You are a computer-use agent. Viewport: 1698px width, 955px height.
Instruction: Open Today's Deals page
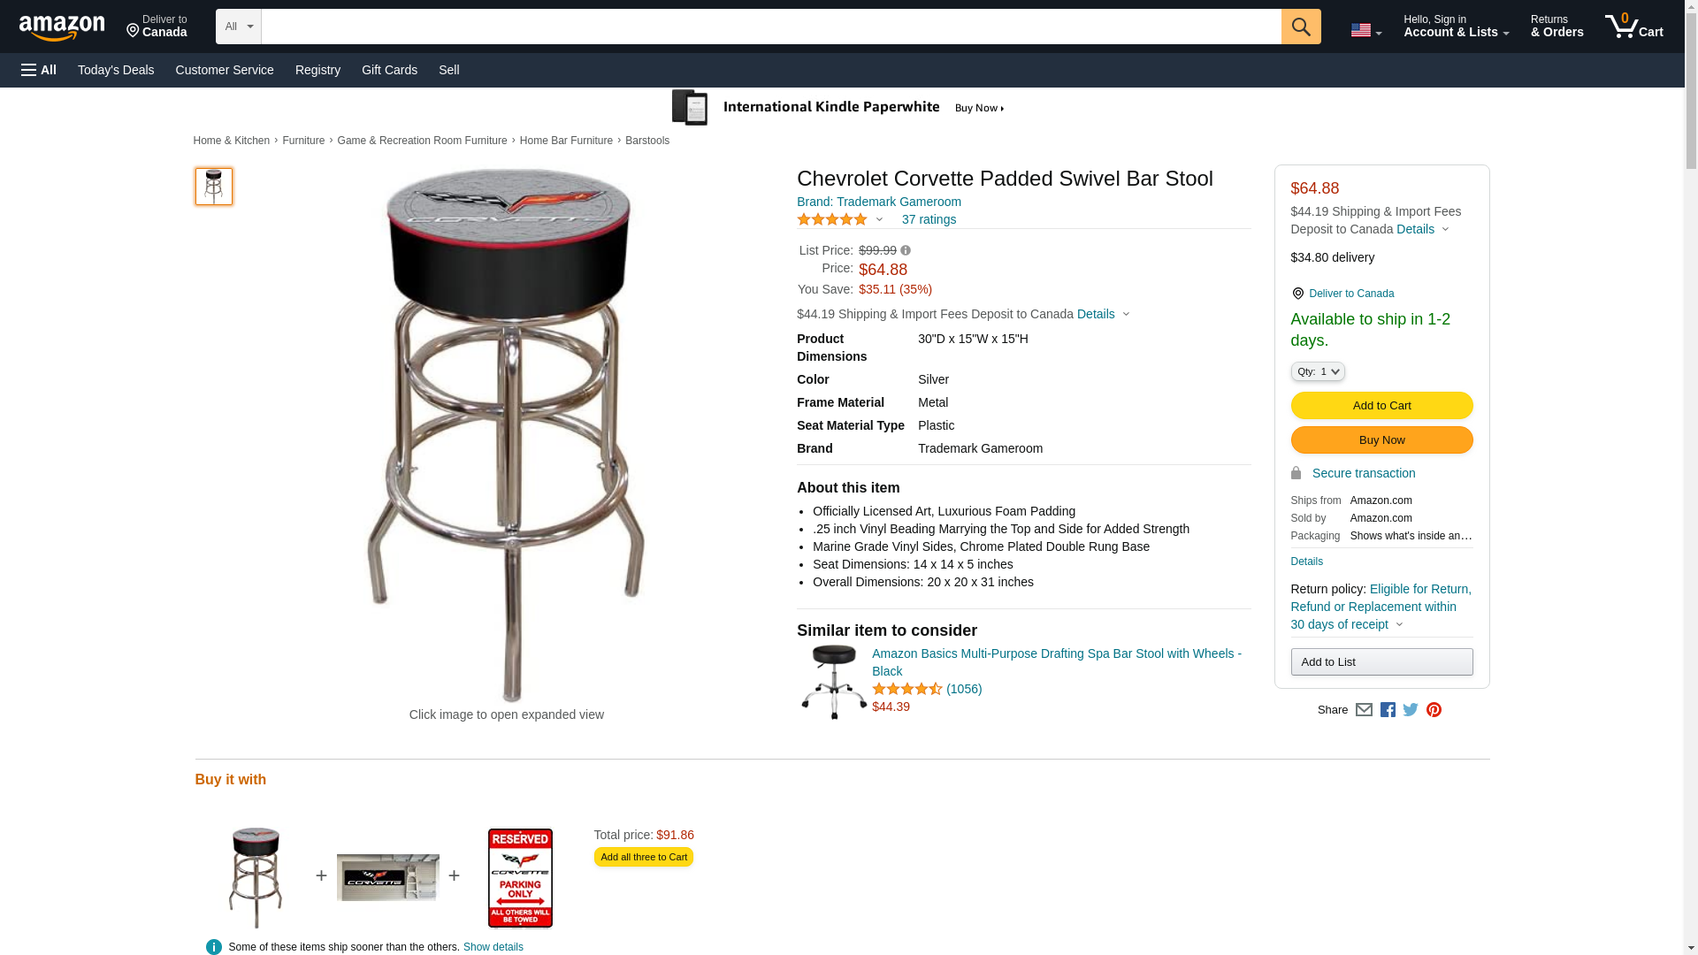coord(116,70)
